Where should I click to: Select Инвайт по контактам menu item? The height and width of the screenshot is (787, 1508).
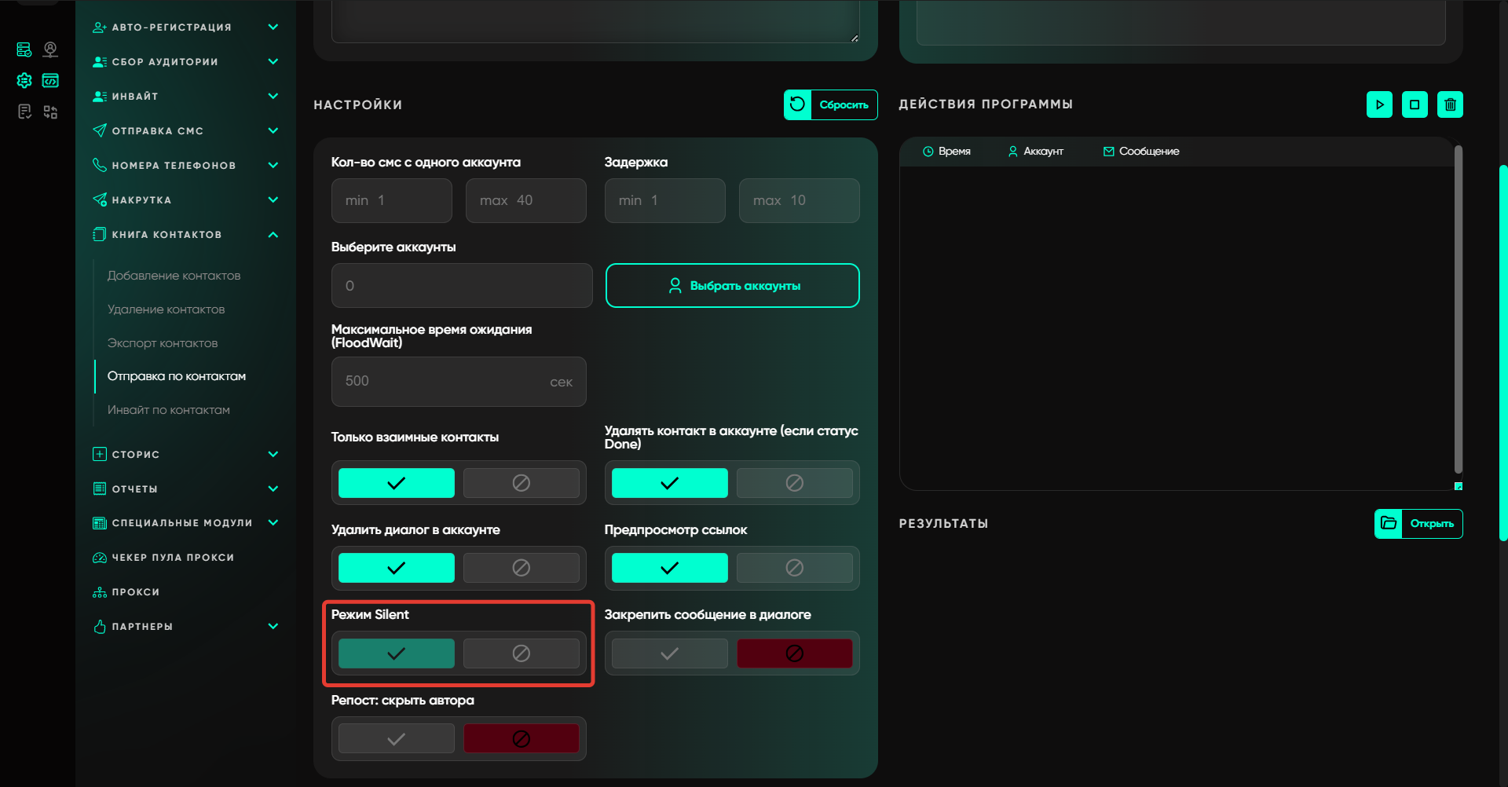(168, 410)
